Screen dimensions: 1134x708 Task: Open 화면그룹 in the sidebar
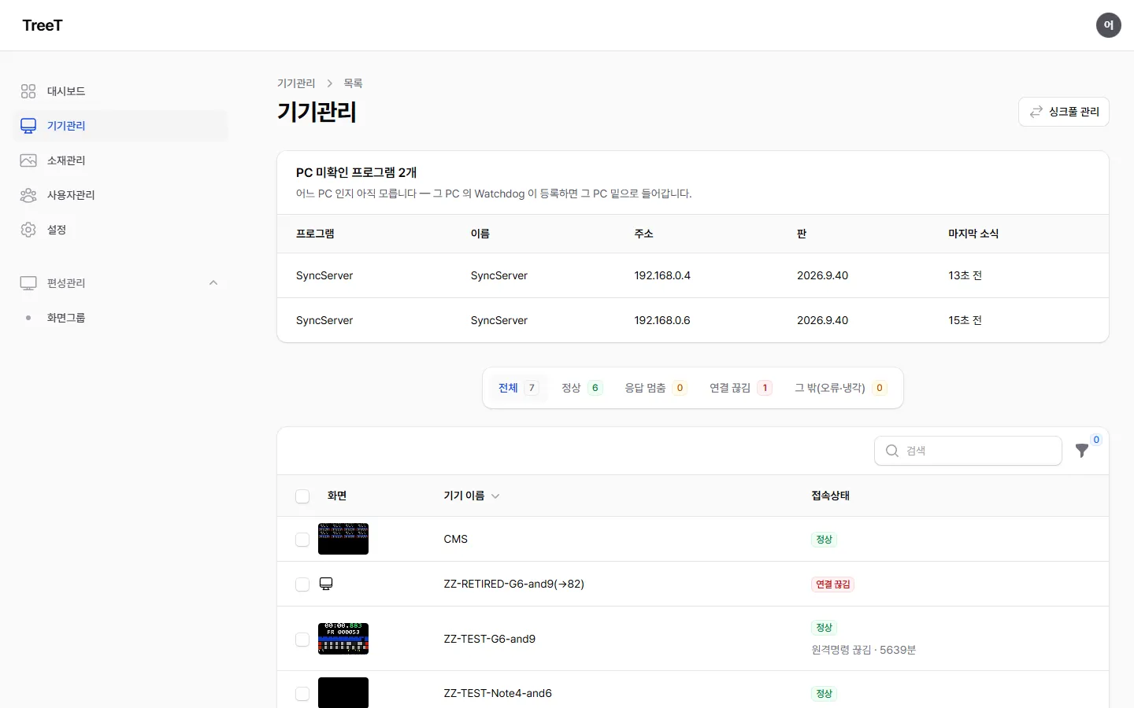click(66, 318)
